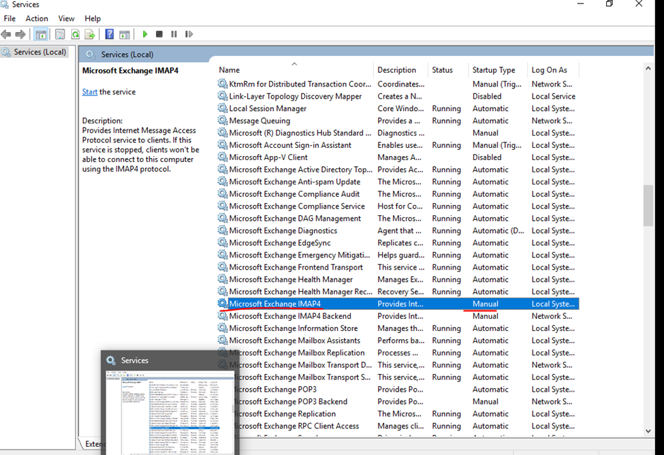Open the File menu
The width and height of the screenshot is (664, 455).
point(10,18)
